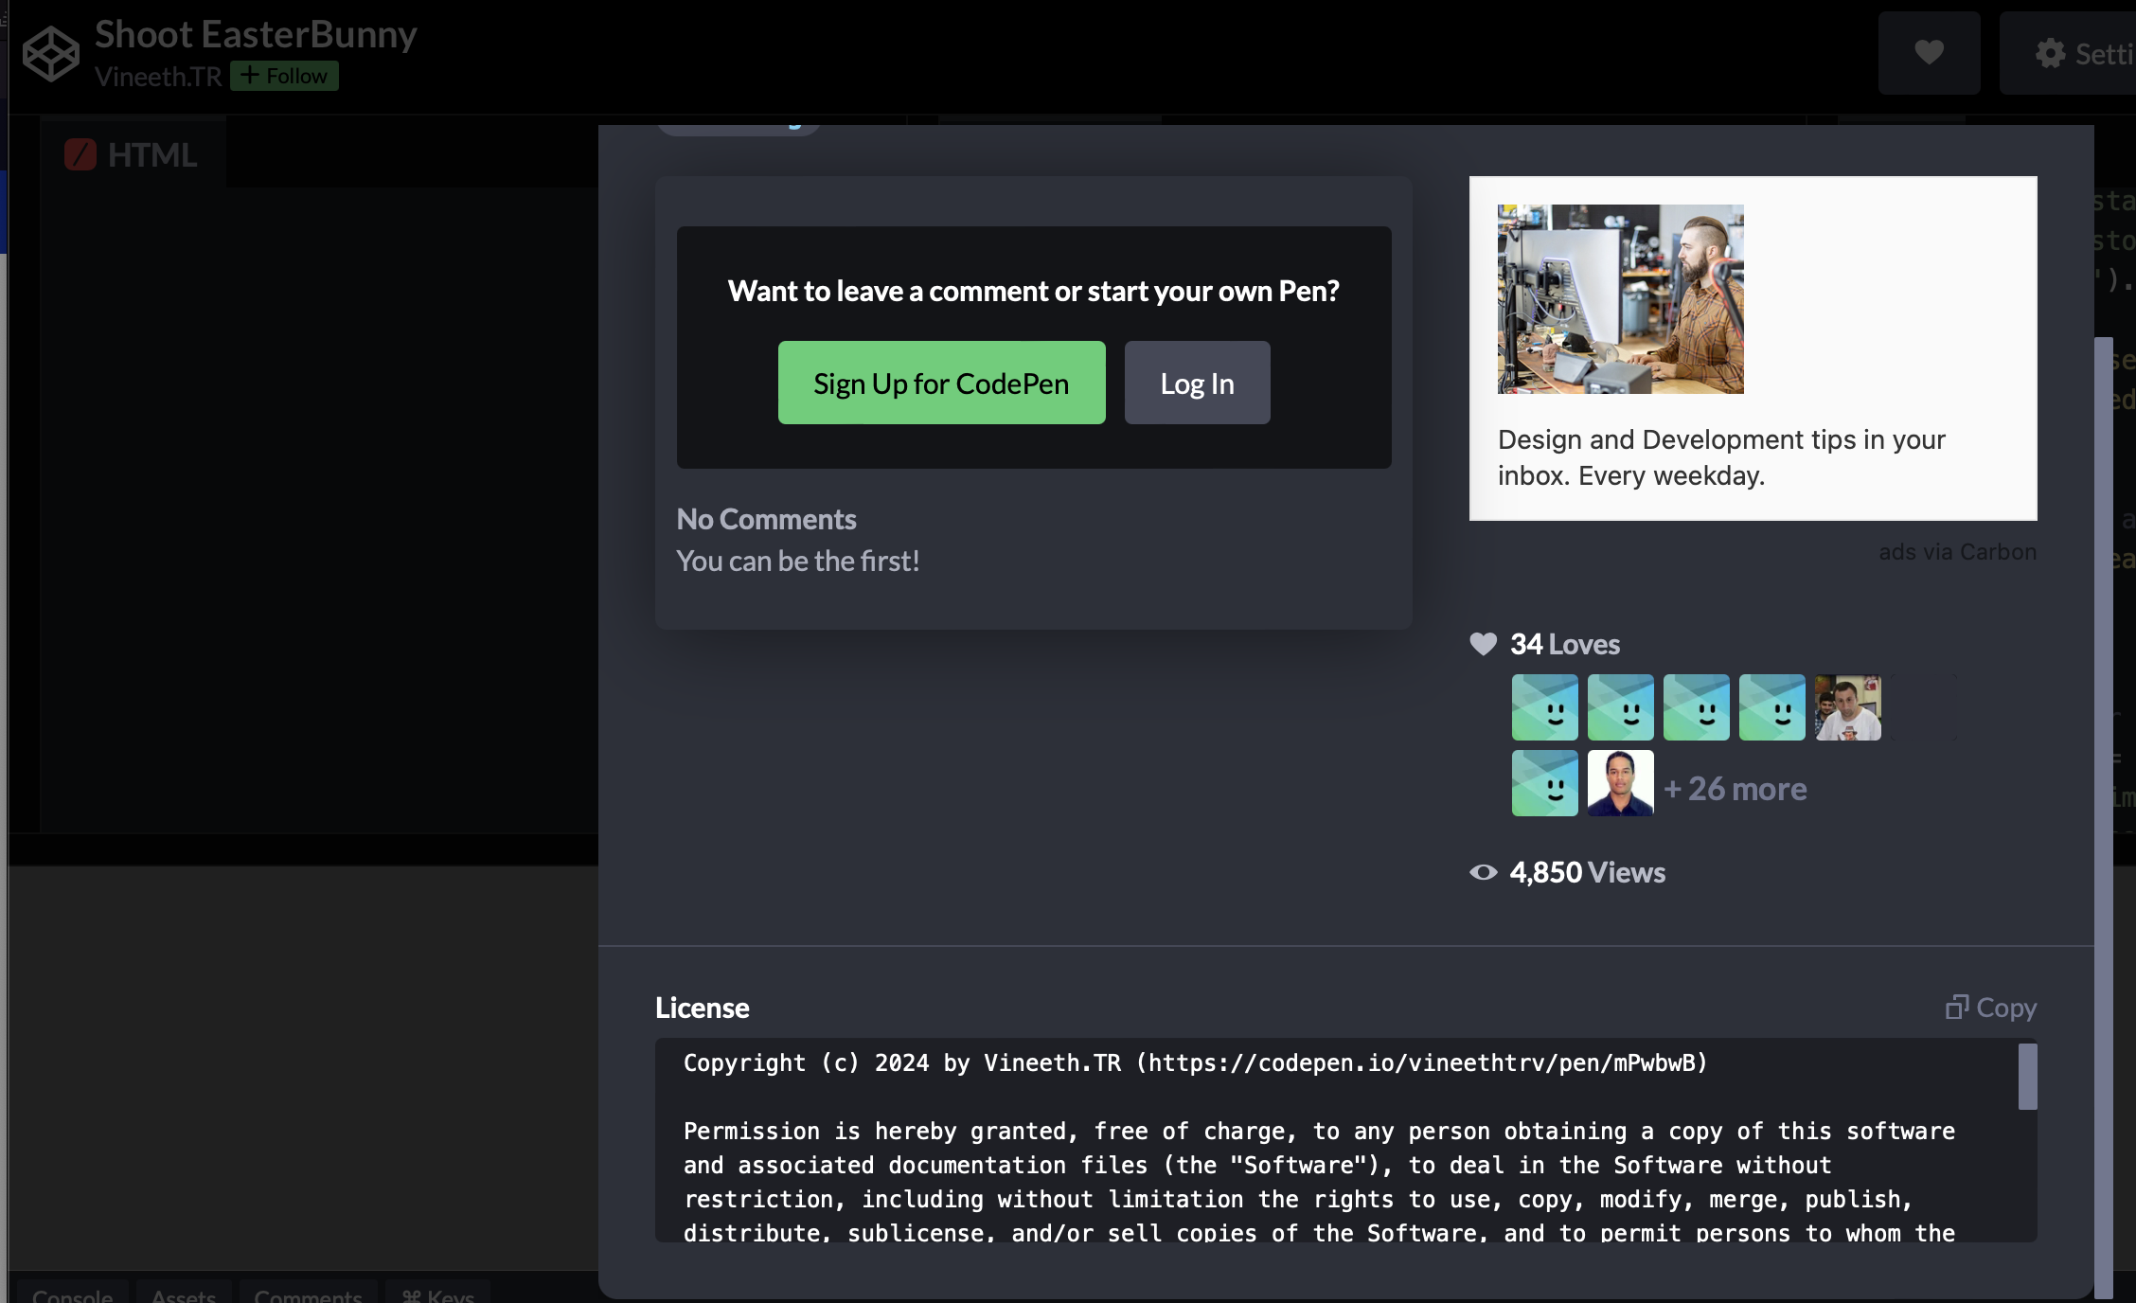Click the Copy license icon

(x=1956, y=1007)
